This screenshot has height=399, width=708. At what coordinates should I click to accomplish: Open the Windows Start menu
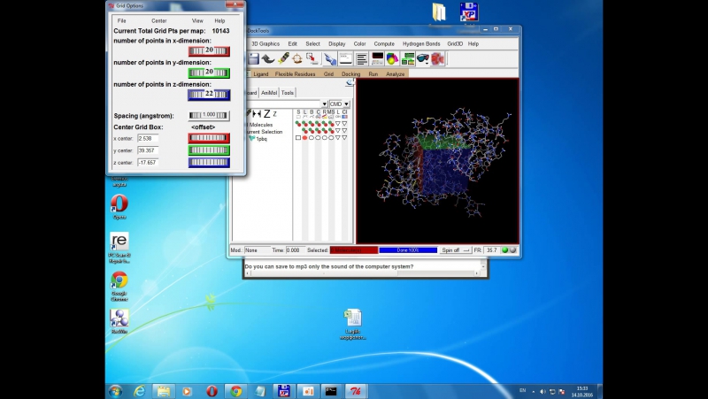tap(115, 391)
